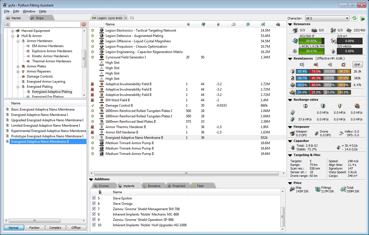Uncheck the Slave Epsilon implant checkbox
The image size is (369, 235).
(x=94, y=198)
